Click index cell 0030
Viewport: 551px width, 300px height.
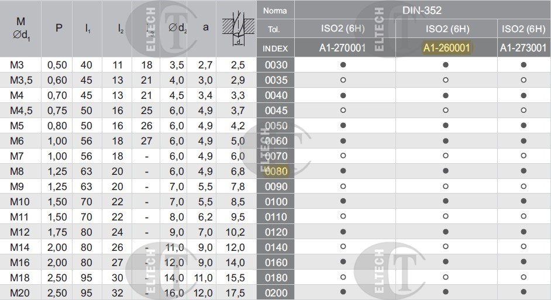276,65
